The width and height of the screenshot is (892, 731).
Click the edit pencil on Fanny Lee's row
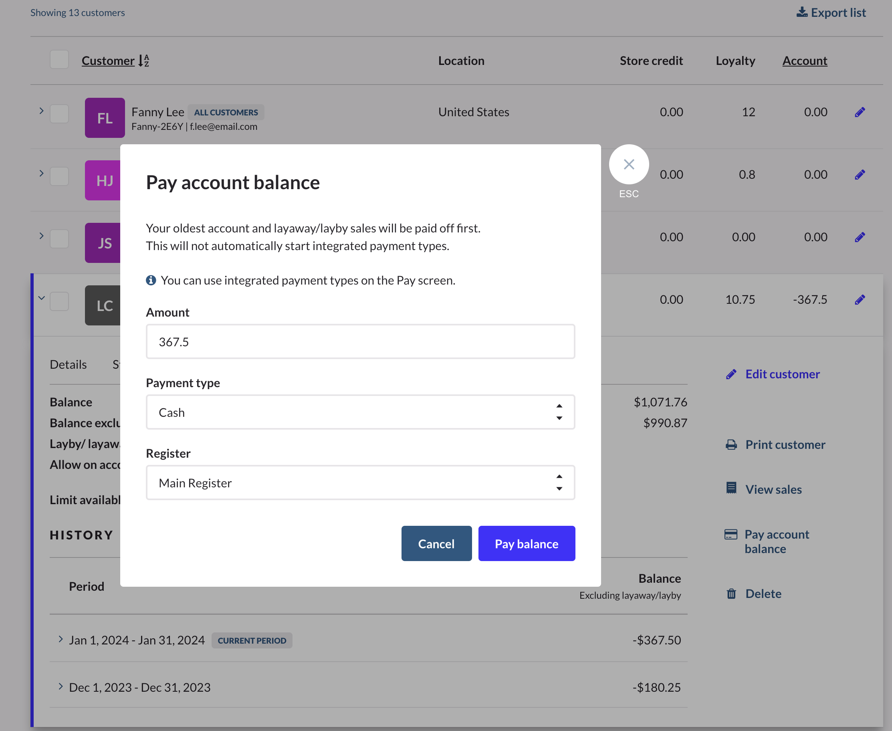[x=859, y=111]
